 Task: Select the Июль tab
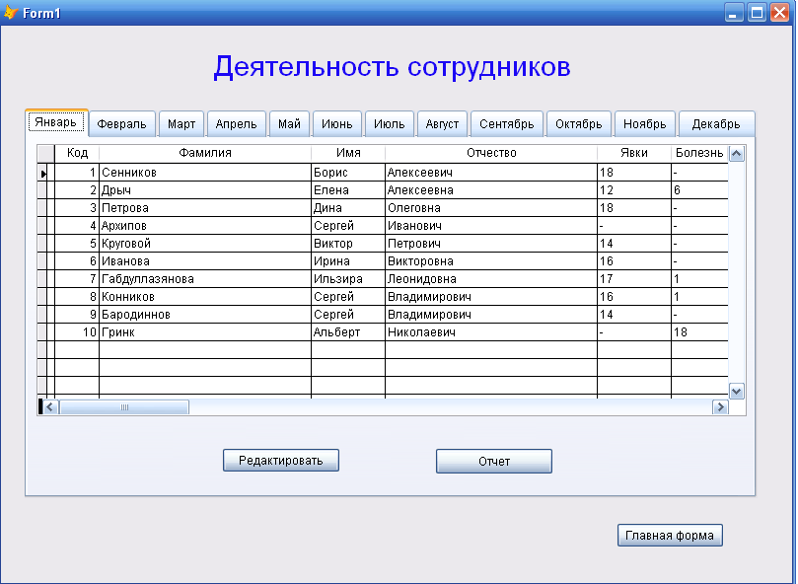click(390, 123)
